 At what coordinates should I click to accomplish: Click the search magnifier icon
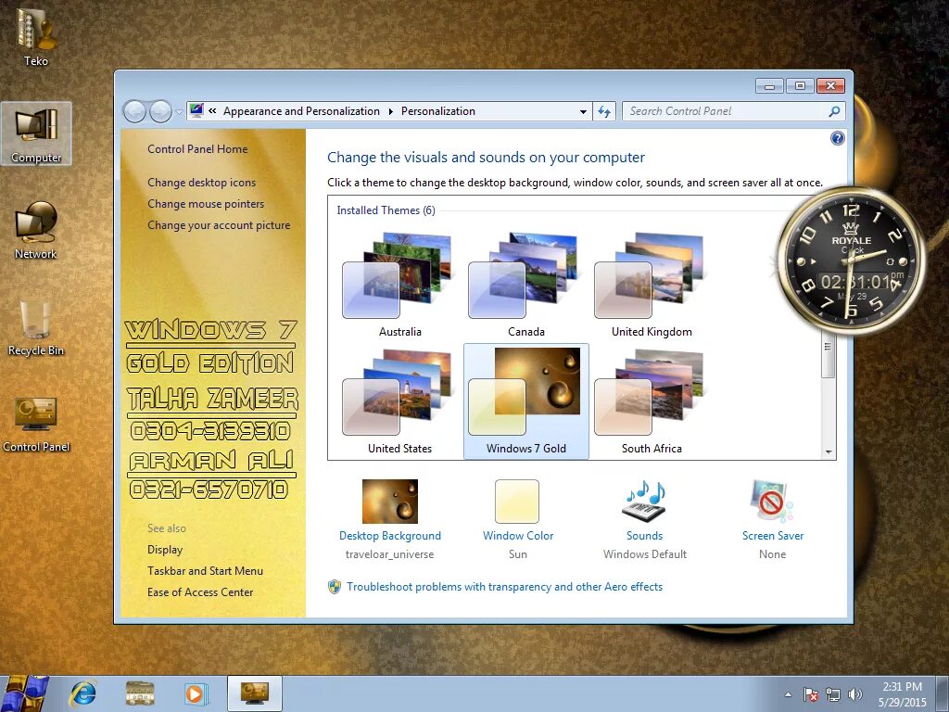coord(835,111)
